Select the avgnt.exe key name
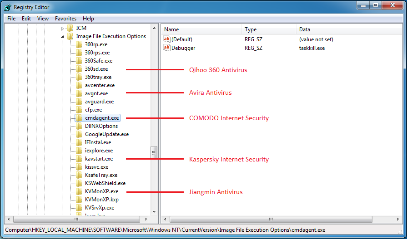 coord(96,93)
